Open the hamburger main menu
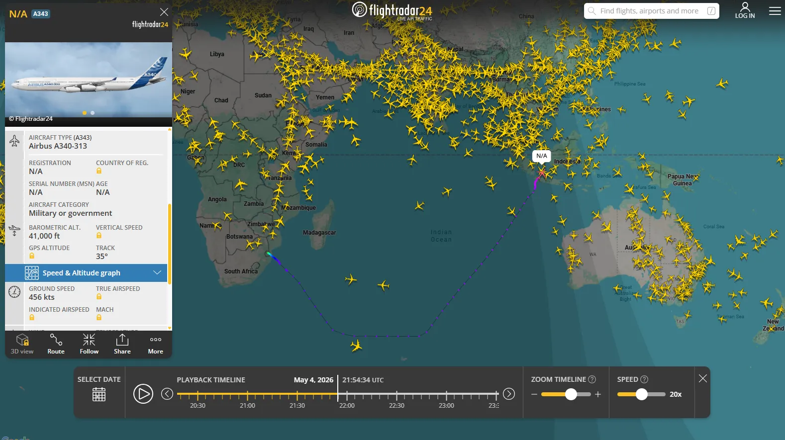This screenshot has height=440, width=785. (x=775, y=11)
